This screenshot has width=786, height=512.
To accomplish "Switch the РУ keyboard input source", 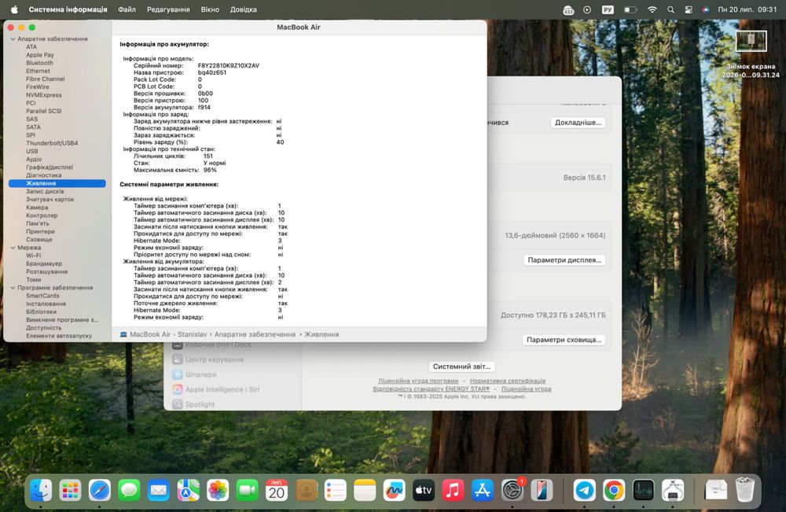I will click(x=608, y=9).
